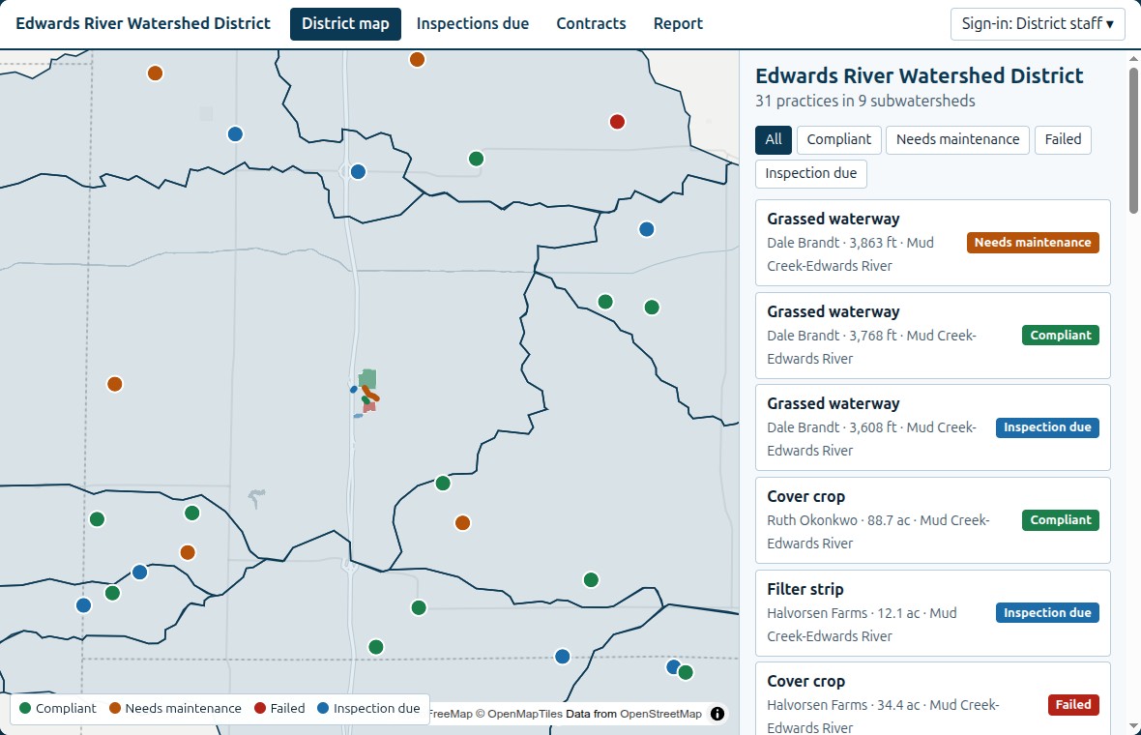
Task: Toggle the Inspection due filter chip
Action: 810,174
